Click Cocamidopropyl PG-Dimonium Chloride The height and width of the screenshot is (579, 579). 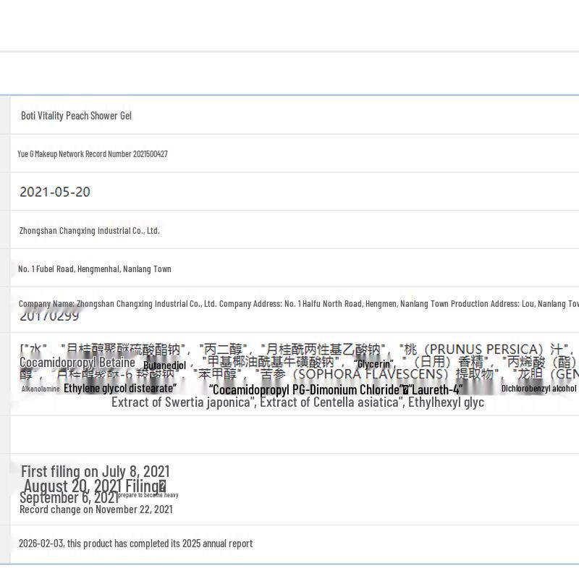[307, 389]
